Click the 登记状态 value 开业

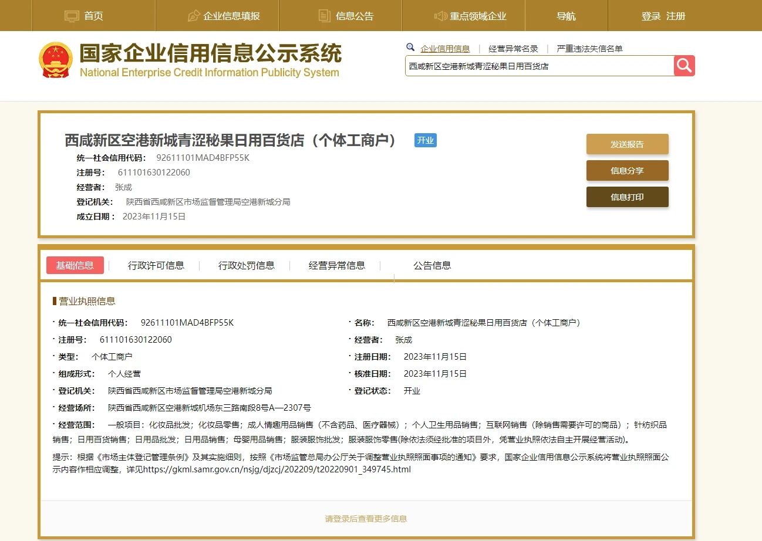(412, 391)
